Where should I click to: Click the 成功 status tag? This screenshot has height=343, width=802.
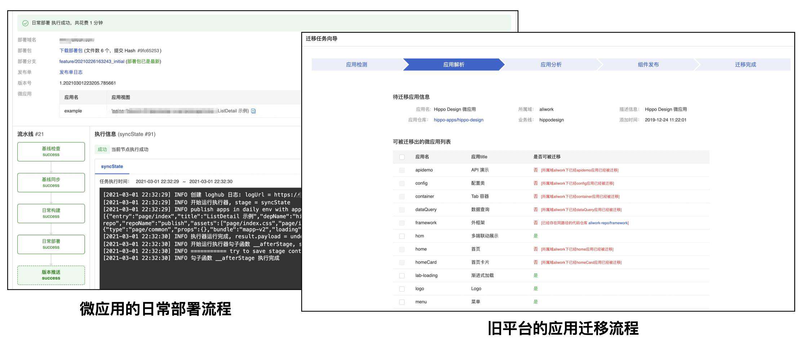coord(102,150)
